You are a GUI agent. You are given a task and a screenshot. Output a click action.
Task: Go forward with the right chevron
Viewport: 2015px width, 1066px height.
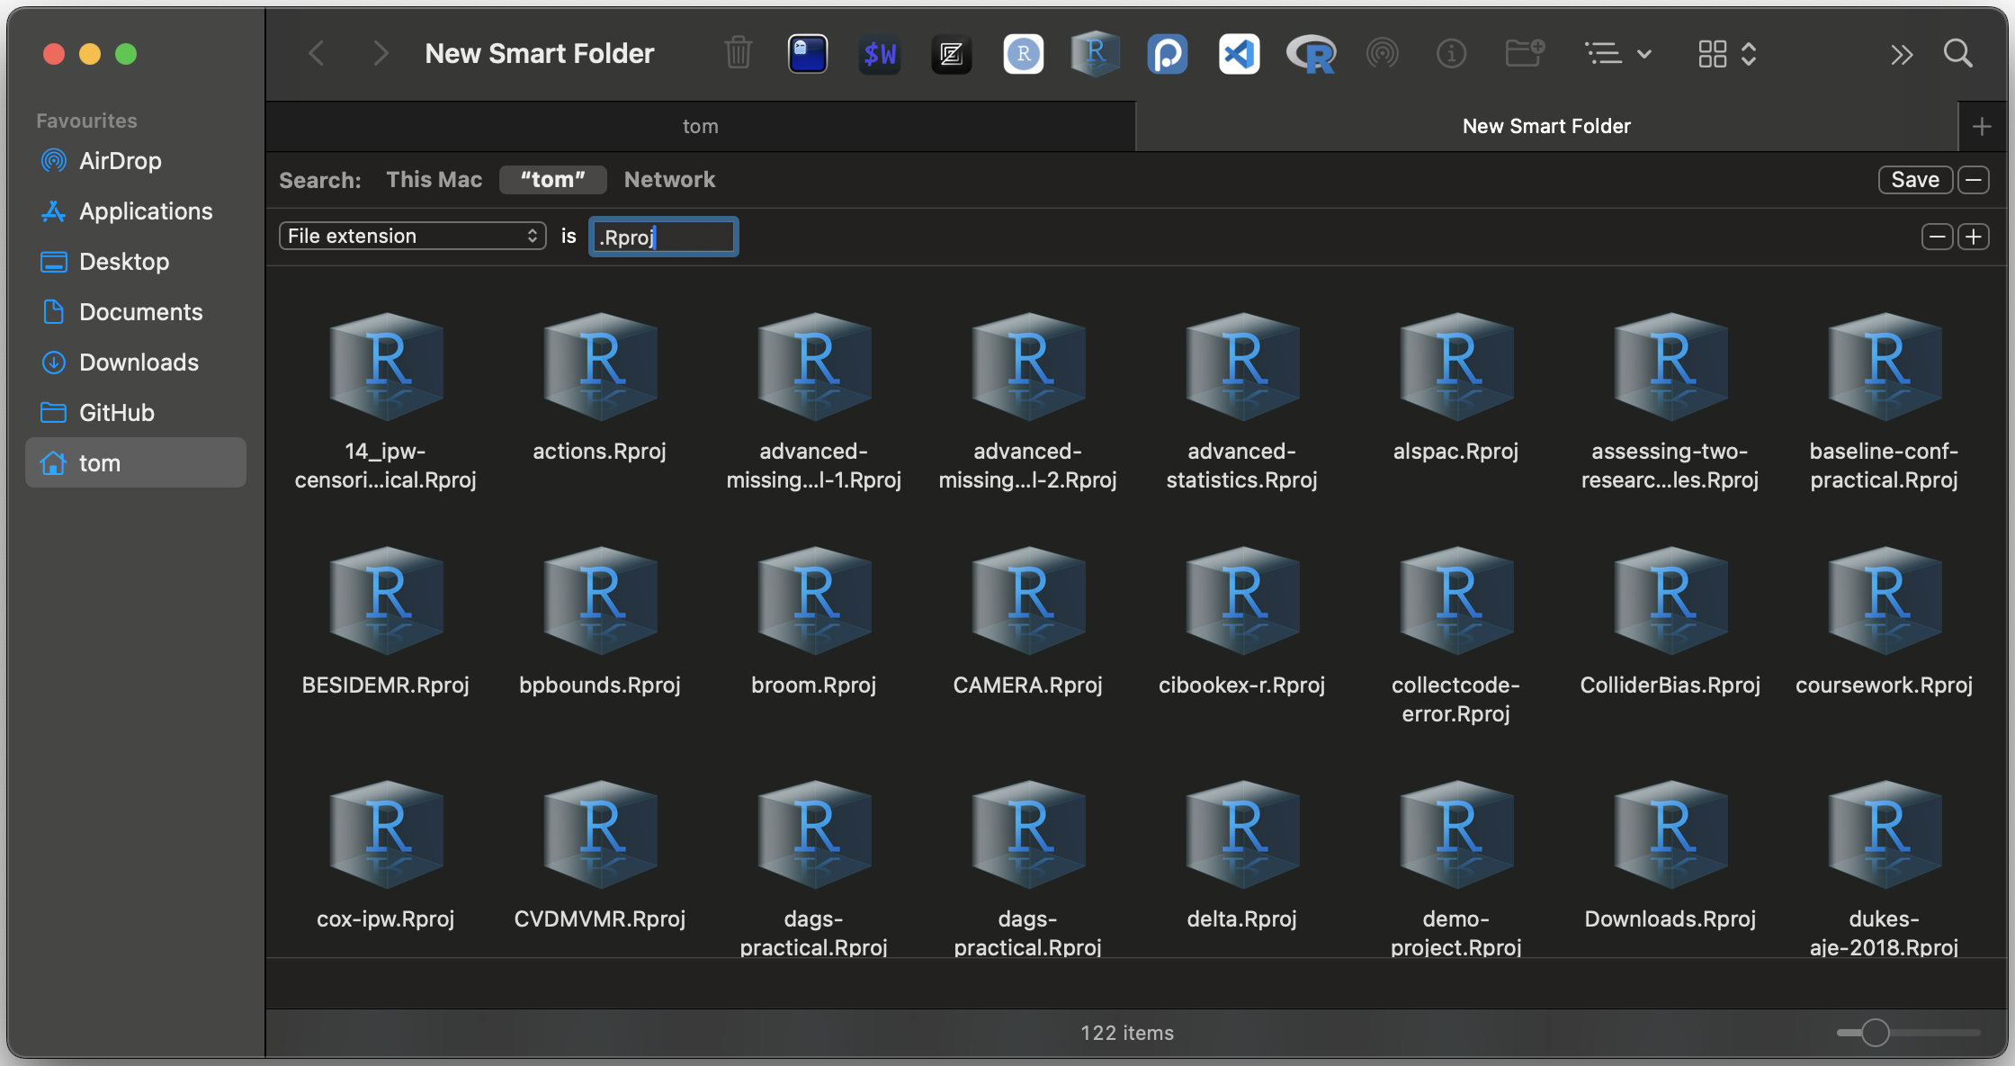pos(381,54)
